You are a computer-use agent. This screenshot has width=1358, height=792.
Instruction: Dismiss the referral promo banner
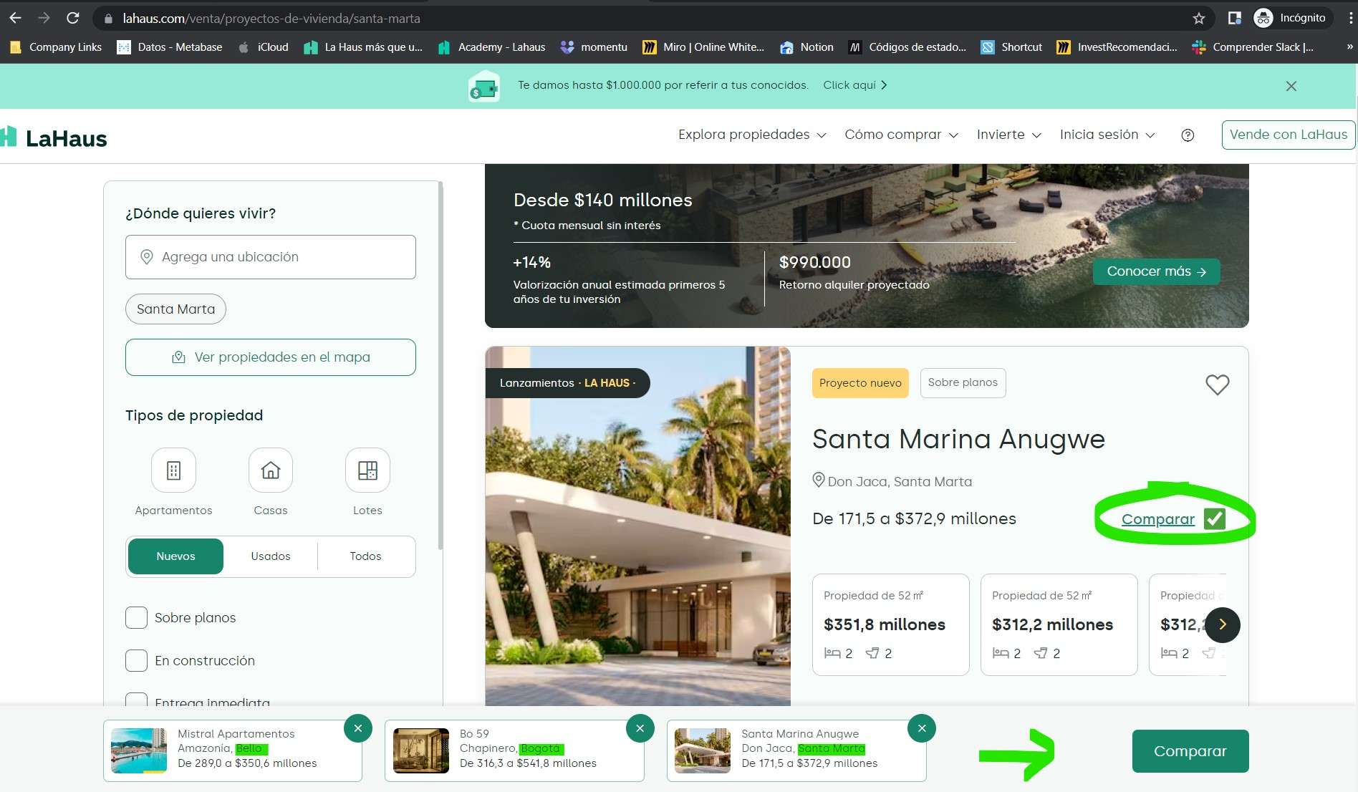tap(1291, 86)
